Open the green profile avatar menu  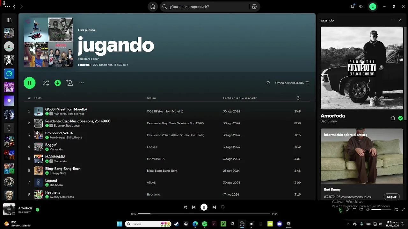pyautogui.click(x=373, y=7)
